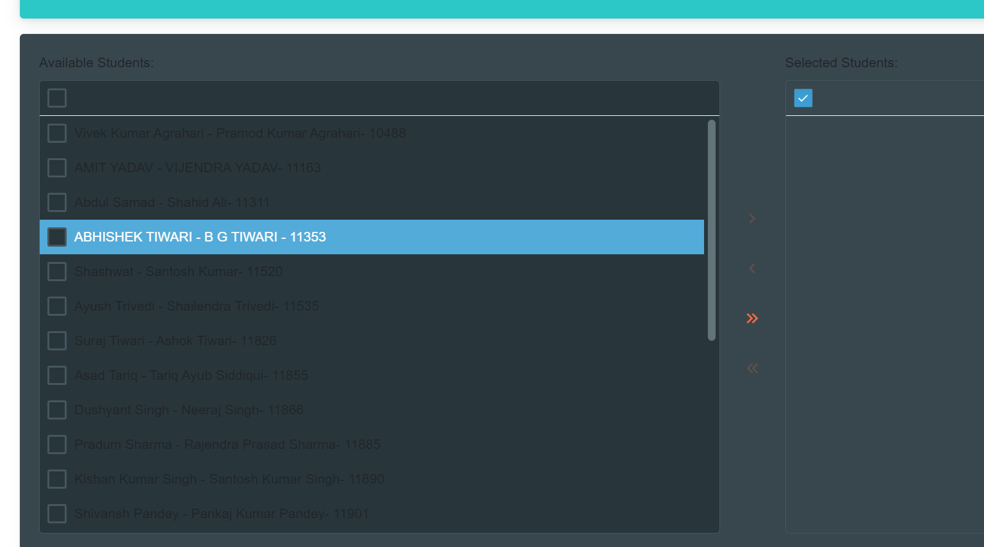Check the checkbox for Shivansh Pandey
The width and height of the screenshot is (984, 547).
[56, 513]
